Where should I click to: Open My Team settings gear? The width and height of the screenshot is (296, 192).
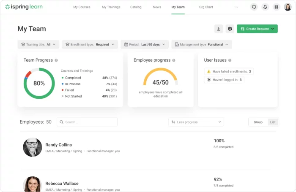point(230,29)
